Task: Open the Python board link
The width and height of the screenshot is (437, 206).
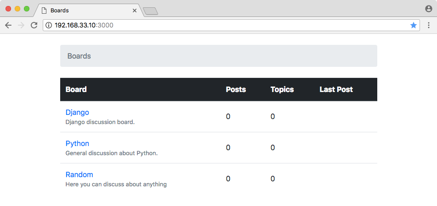Action: click(x=77, y=143)
